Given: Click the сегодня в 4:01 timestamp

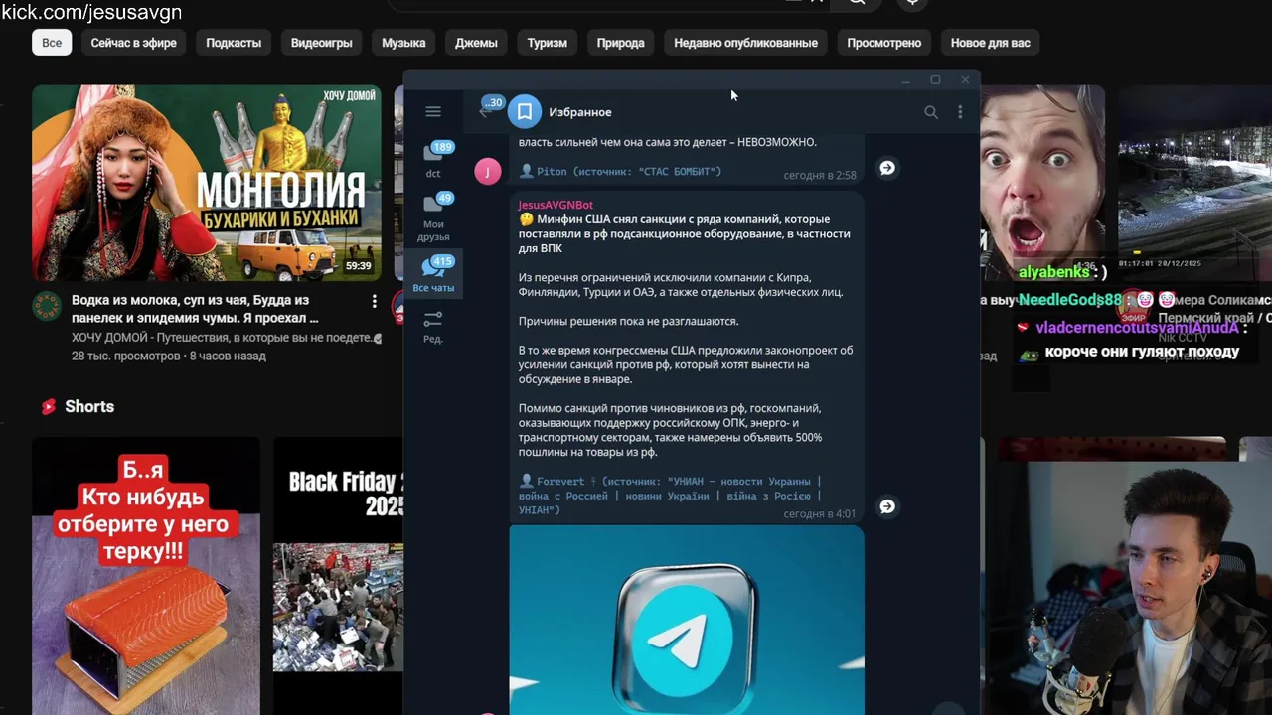Looking at the screenshot, I should coord(820,514).
